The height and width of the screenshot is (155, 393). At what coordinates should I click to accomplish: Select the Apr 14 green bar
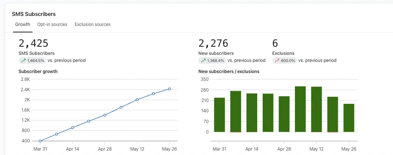point(252,113)
